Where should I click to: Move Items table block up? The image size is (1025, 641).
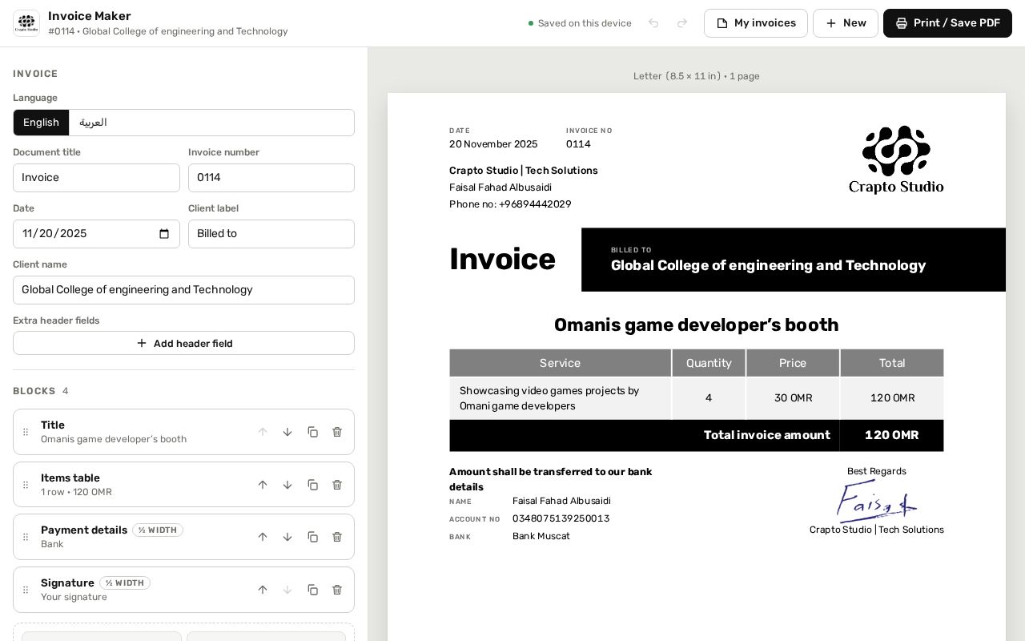click(x=263, y=485)
